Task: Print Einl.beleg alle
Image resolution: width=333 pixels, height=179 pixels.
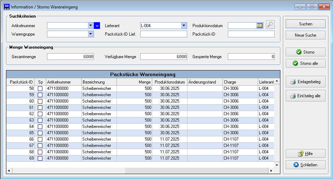Action: coord(305,95)
